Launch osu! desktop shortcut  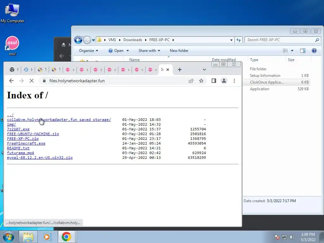tap(12, 46)
